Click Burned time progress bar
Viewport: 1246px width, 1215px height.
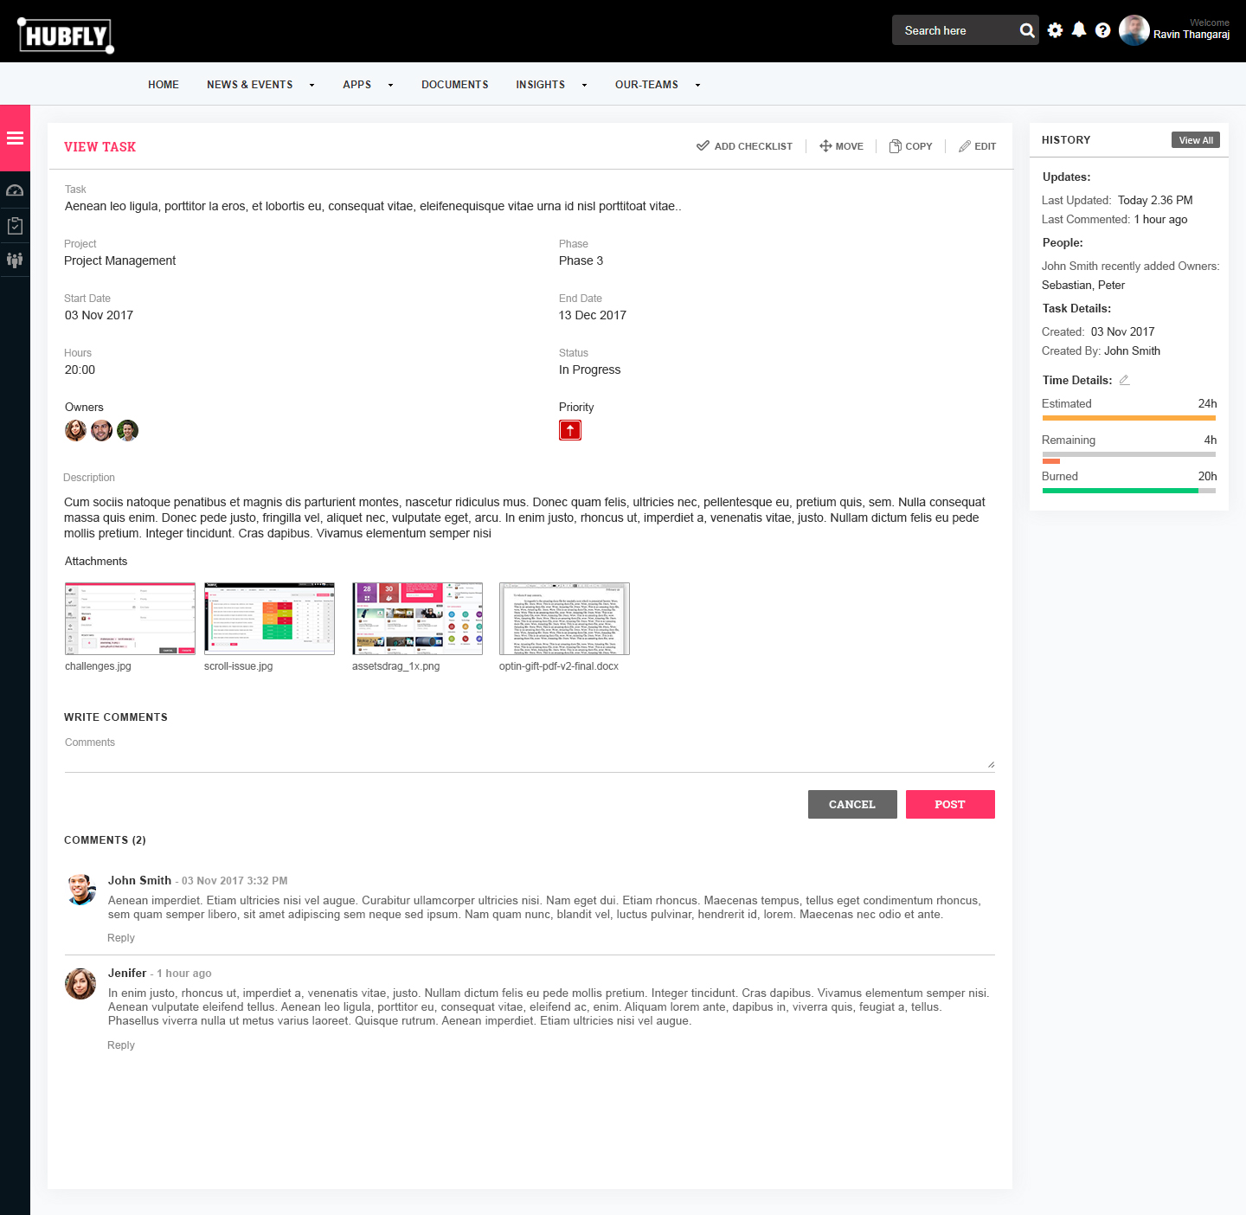pos(1128,491)
